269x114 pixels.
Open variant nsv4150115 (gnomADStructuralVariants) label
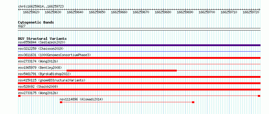(x=52, y=80)
